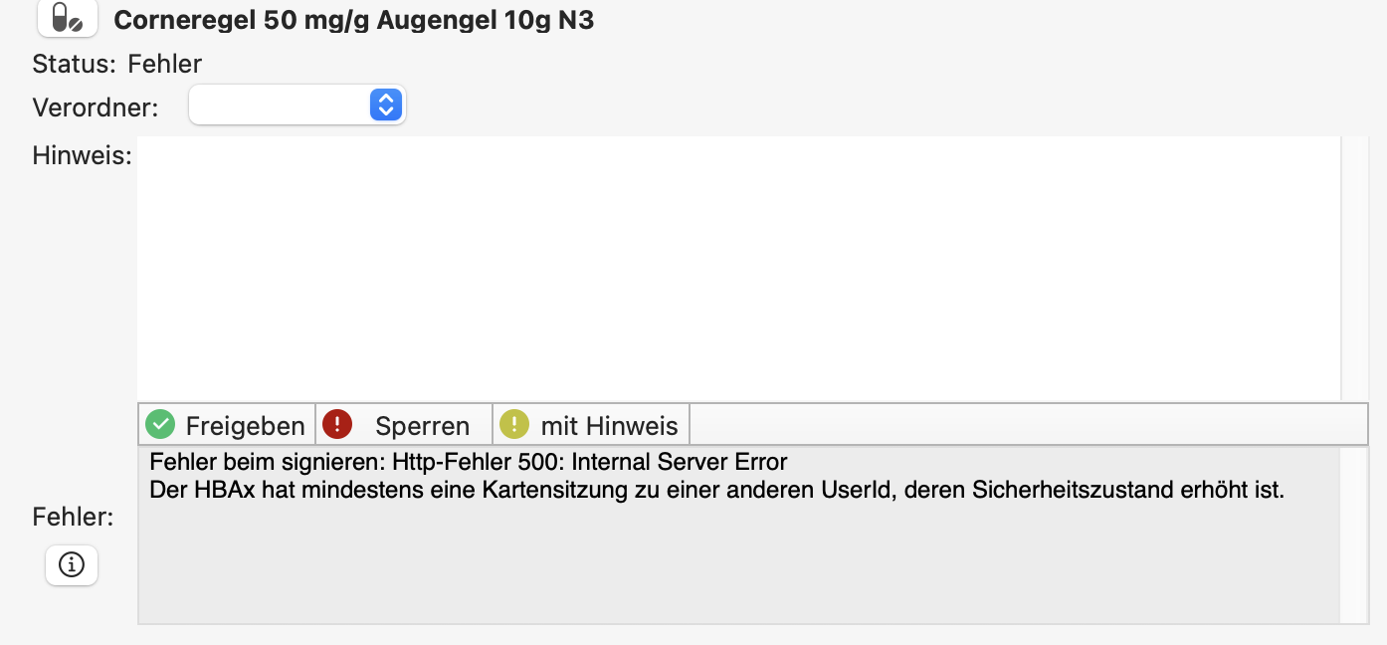Viewport: 1387px width, 645px height.
Task: Click the Corneregel 50 mg/g Augengel title
Action: tap(354, 20)
